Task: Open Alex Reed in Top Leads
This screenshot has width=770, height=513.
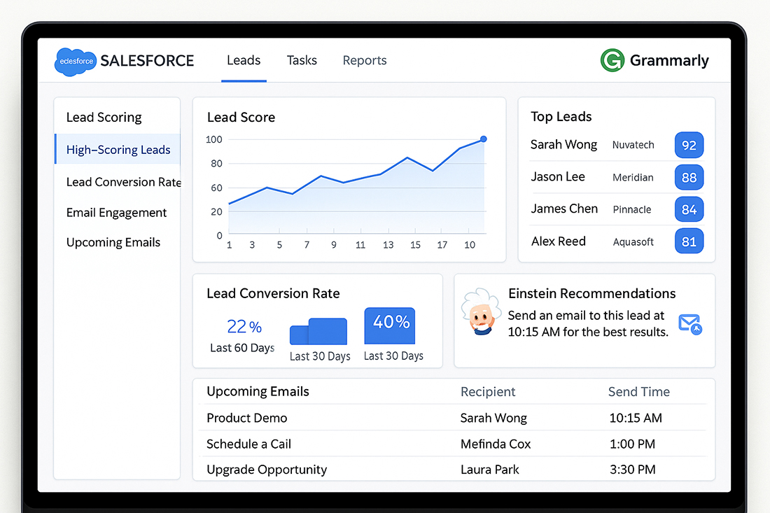Action: pyautogui.click(x=559, y=241)
